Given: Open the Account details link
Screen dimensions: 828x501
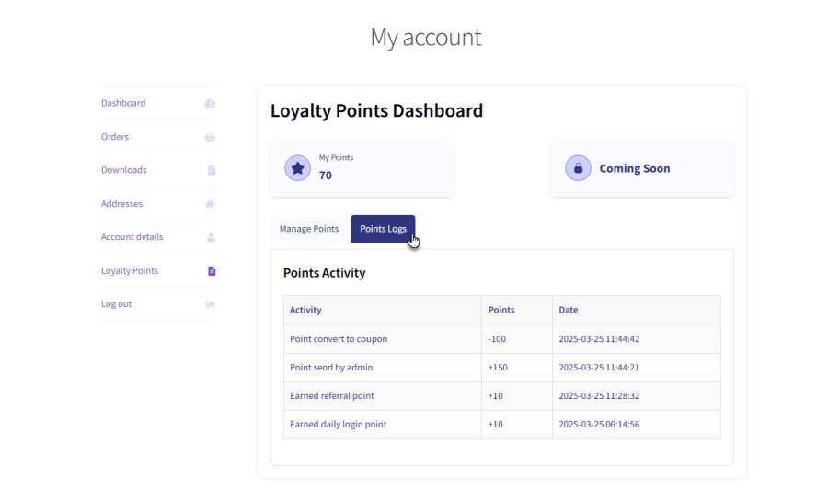Looking at the screenshot, I should [x=132, y=237].
